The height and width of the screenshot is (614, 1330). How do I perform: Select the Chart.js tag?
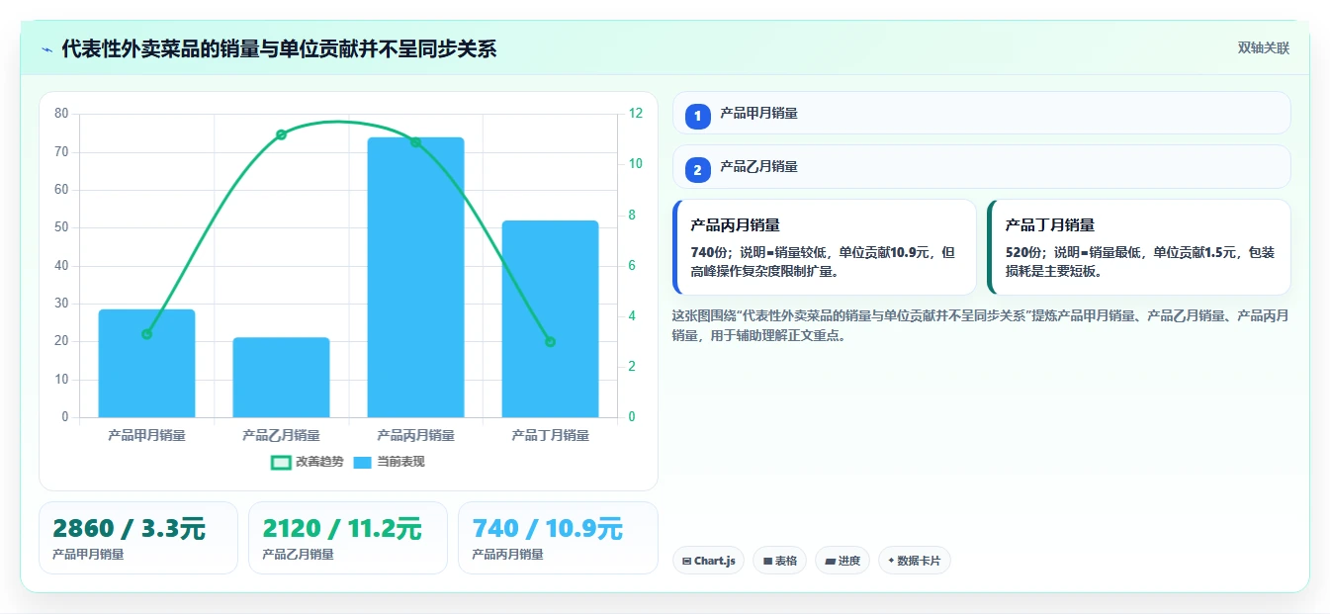(708, 561)
